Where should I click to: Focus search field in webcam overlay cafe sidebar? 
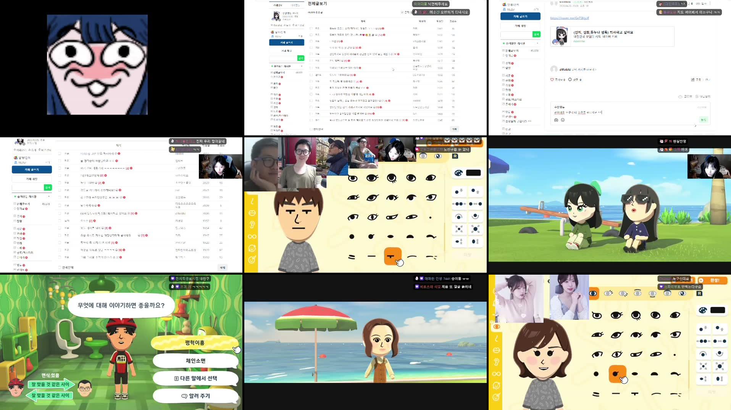coord(28,187)
